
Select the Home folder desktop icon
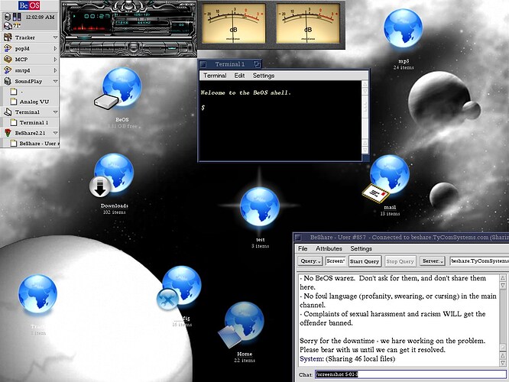tap(243, 325)
